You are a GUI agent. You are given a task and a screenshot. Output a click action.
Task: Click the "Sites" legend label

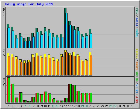click(x=137, y=66)
